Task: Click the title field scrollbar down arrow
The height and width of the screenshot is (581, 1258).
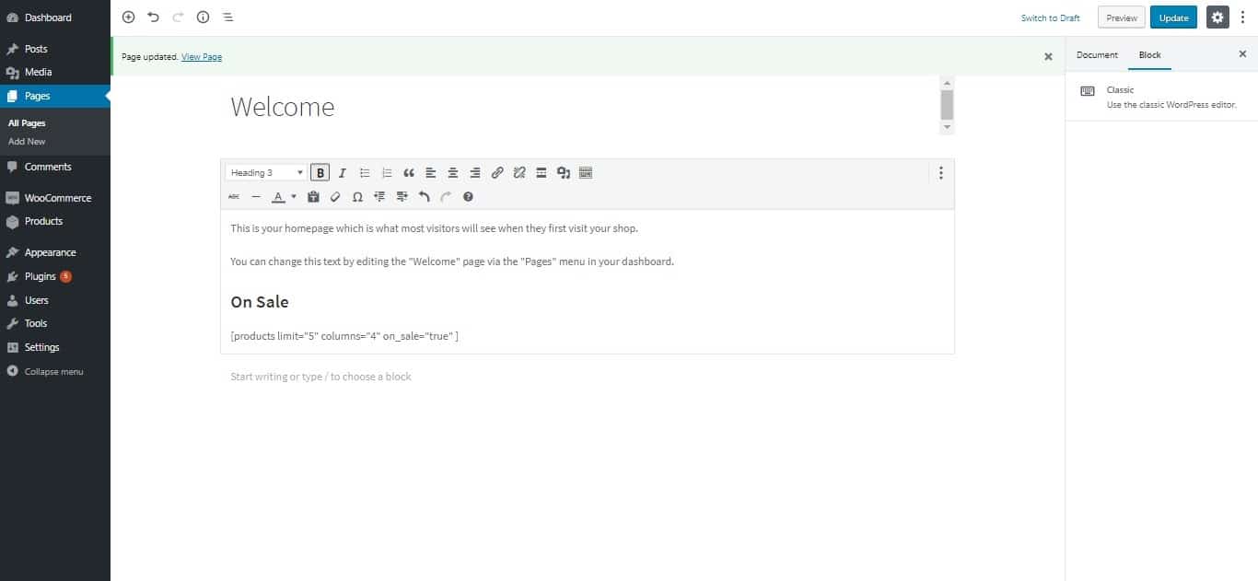Action: click(947, 128)
